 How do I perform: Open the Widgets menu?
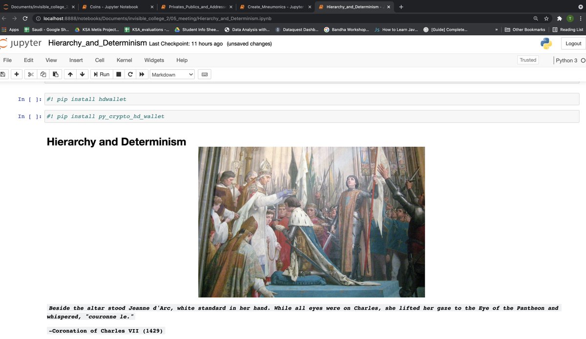[x=154, y=60]
